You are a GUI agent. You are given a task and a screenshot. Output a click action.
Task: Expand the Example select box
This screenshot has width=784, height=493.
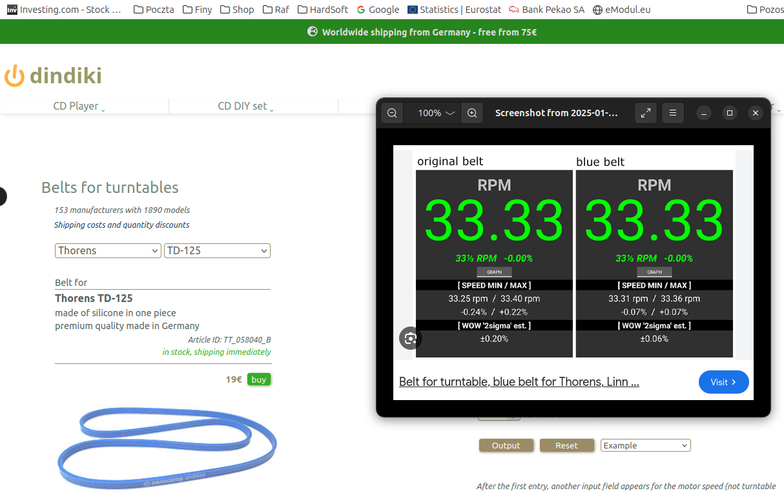(x=645, y=445)
